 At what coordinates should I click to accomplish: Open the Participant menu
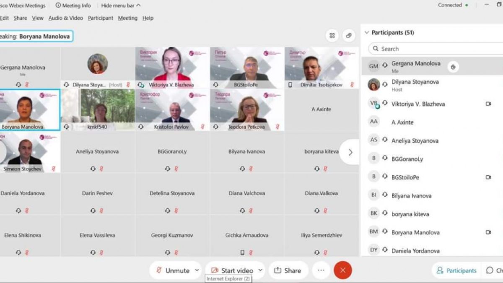pyautogui.click(x=101, y=18)
